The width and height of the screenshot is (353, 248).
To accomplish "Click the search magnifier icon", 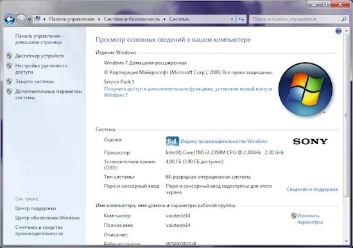I will tap(344, 19).
